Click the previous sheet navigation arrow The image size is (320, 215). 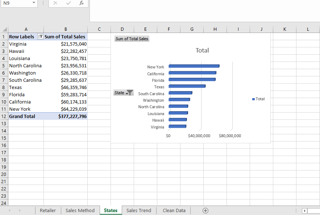coord(10,210)
